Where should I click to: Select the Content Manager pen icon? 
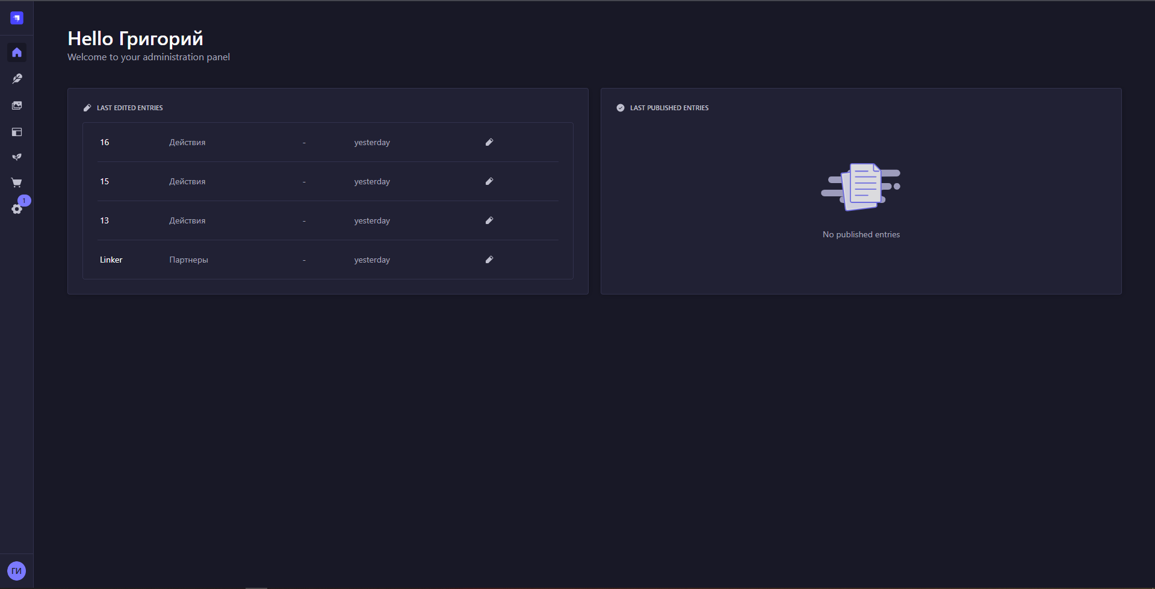(17, 78)
